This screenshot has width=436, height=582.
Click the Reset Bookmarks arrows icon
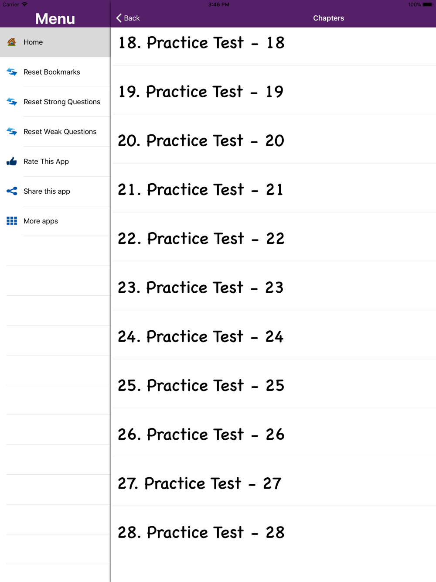[x=12, y=72]
